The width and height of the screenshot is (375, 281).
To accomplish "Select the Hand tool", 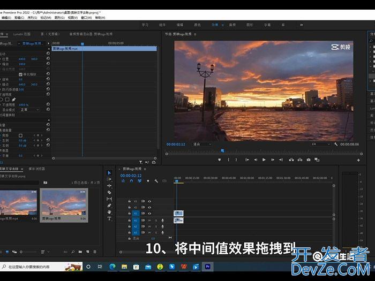I will (x=109, y=212).
